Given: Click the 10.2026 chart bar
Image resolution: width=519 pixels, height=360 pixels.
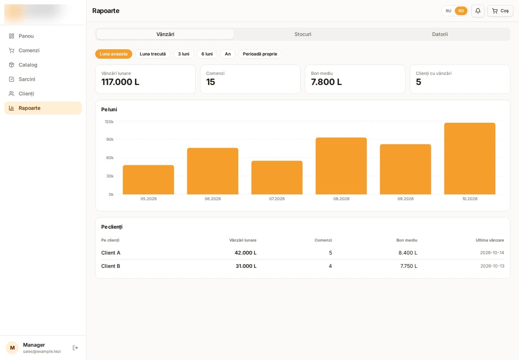Looking at the screenshot, I should (x=470, y=158).
